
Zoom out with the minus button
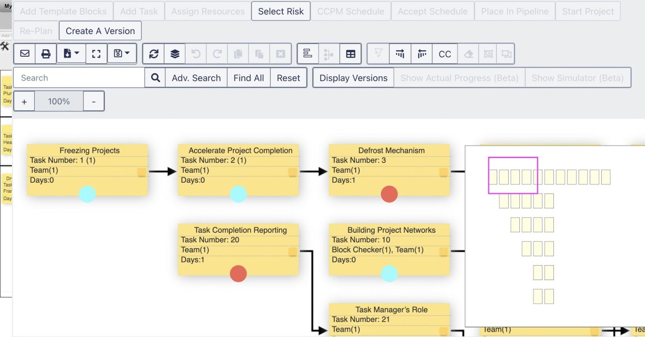click(x=94, y=101)
